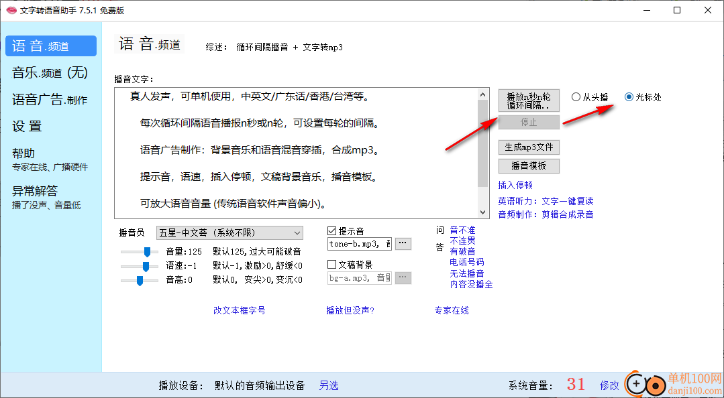The width and height of the screenshot is (724, 398).
Task: Enable the 文稿背景 checkbox
Action: [x=331, y=265]
